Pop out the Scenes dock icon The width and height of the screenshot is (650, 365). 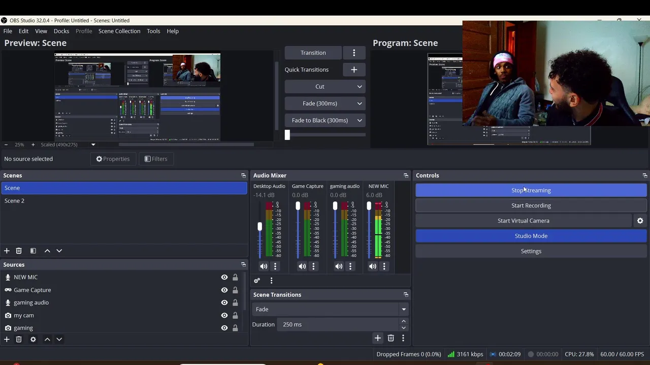tap(243, 175)
